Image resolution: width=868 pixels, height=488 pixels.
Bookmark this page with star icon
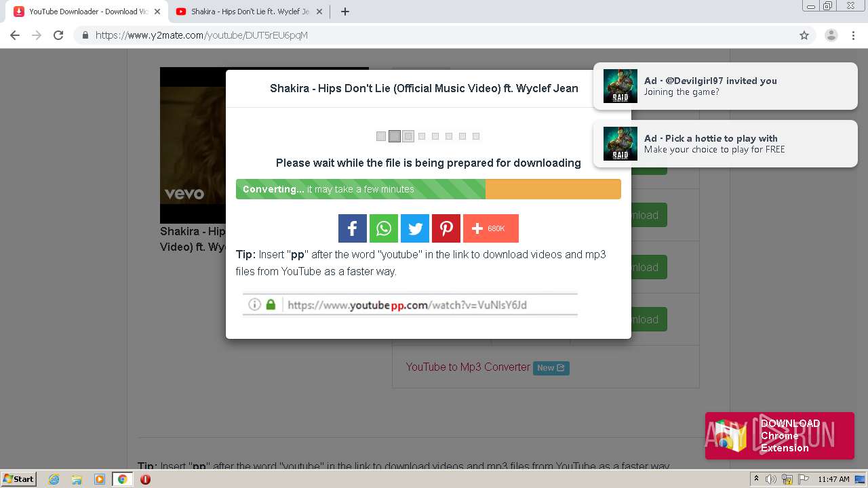[x=804, y=35]
